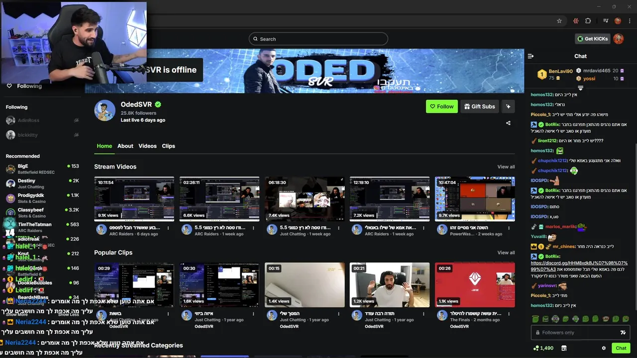This screenshot has height=358, width=637.
Task: Open options for the 06:18:30 stream video
Action: pos(338,228)
